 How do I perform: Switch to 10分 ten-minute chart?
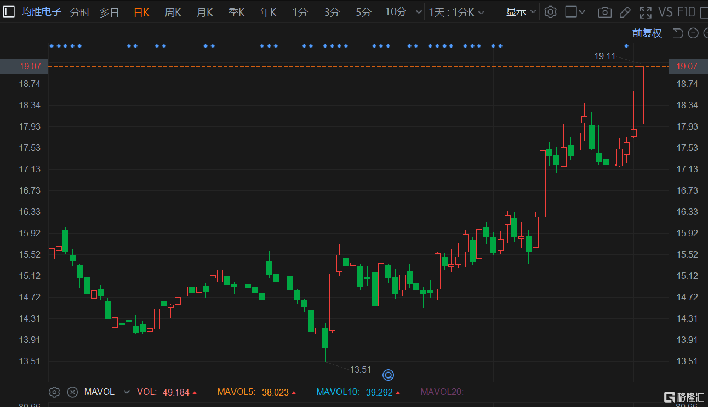tap(396, 12)
